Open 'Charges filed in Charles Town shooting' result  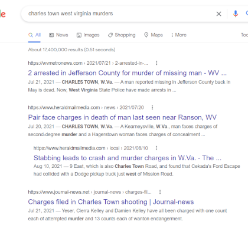tap(111, 202)
